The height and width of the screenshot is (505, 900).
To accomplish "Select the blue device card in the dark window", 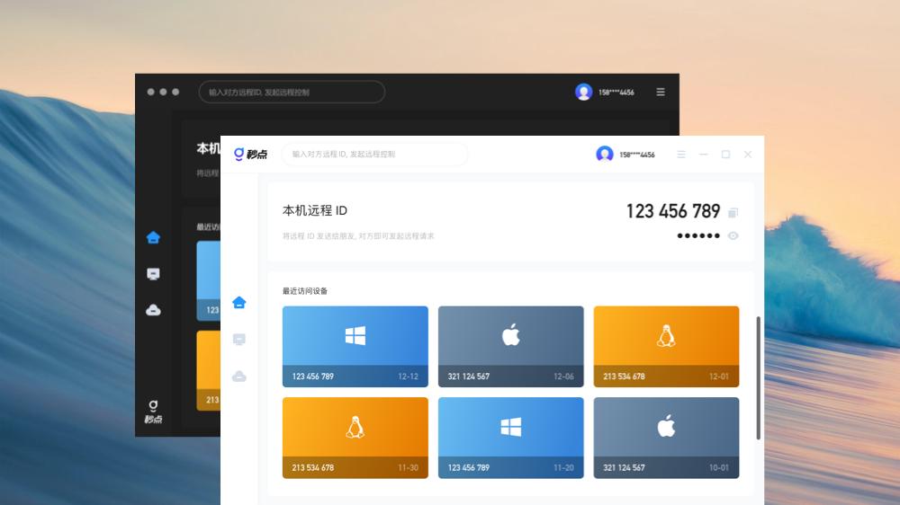I will (x=209, y=280).
